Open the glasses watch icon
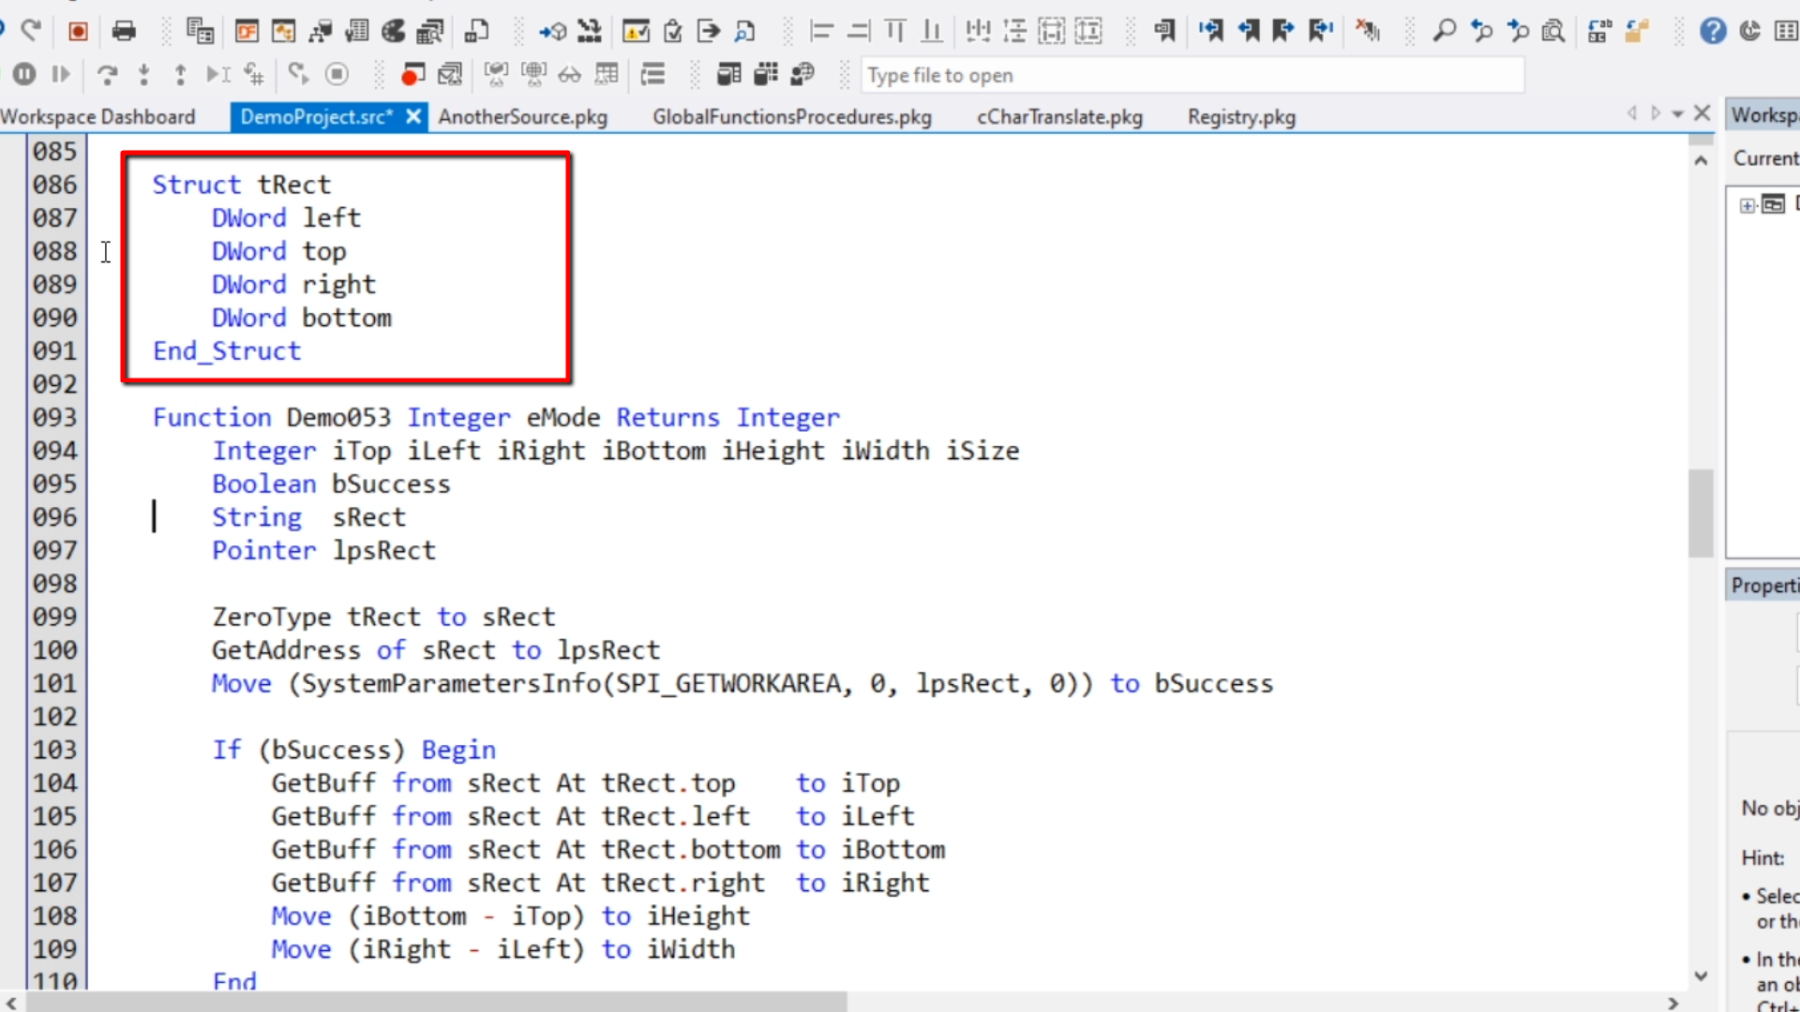This screenshot has height=1012, width=1800. [569, 74]
